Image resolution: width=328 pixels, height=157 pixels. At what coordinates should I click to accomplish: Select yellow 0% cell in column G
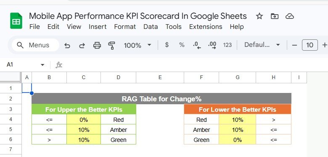coord(238,139)
